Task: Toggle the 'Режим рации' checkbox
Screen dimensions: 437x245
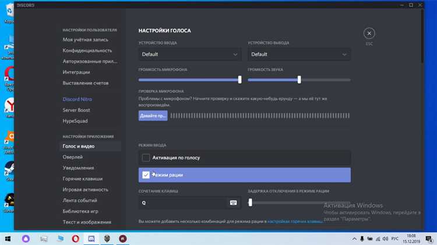Action: [146, 175]
